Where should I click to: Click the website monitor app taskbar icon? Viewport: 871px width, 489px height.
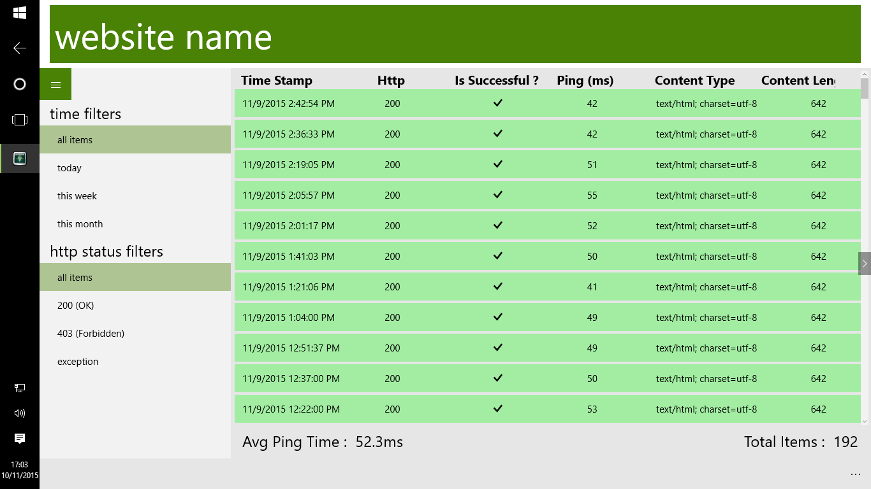click(20, 159)
